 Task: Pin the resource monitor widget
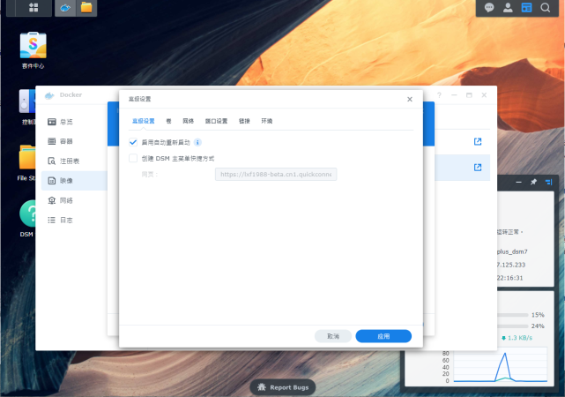533,182
